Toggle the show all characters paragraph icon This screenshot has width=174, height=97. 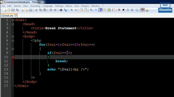[96, 10]
